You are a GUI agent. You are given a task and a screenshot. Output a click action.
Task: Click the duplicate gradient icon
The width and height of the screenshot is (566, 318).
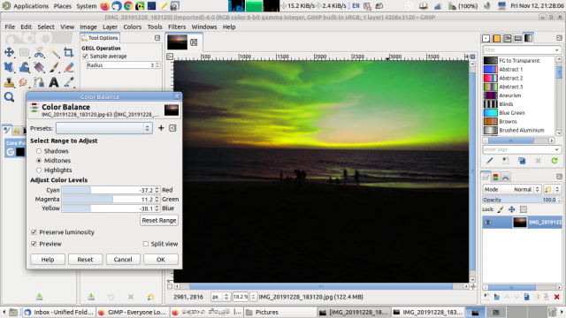coord(522,161)
